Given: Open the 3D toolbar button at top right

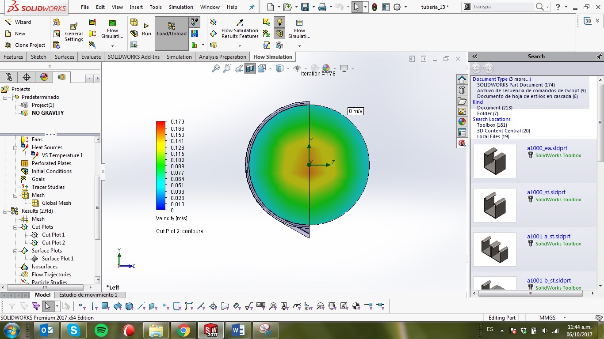Looking at the screenshot, I should pyautogui.click(x=588, y=21).
